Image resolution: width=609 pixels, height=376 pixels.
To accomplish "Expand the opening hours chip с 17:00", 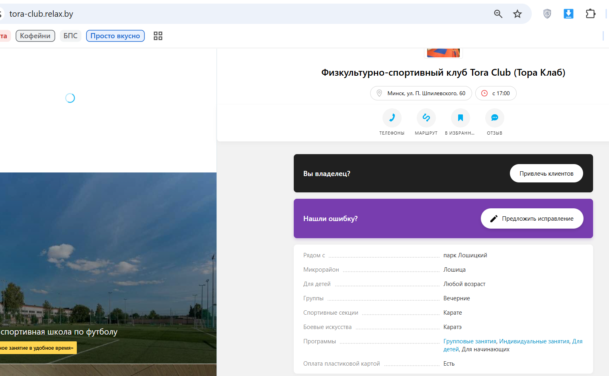I will [x=496, y=93].
